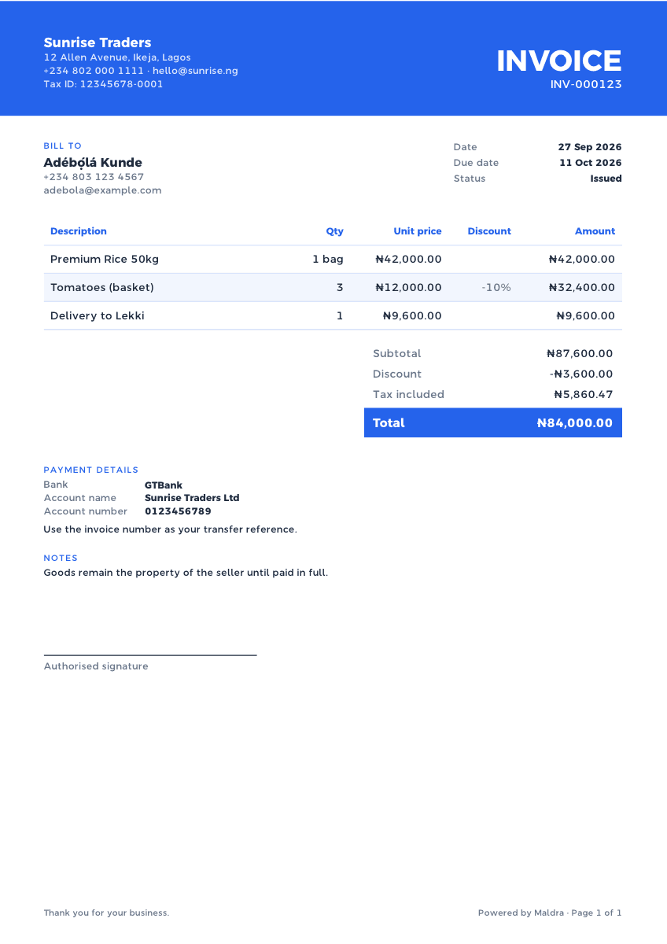Image resolution: width=667 pixels, height=944 pixels.
Task: Click Thank you for your business footer
Action: (x=107, y=913)
